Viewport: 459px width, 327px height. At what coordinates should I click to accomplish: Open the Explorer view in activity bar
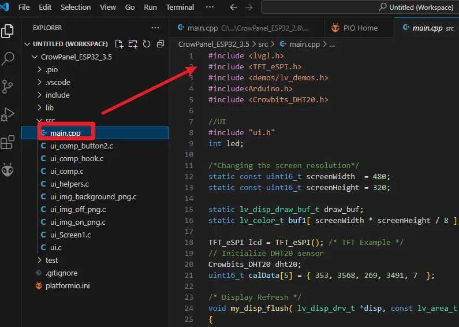[8, 31]
